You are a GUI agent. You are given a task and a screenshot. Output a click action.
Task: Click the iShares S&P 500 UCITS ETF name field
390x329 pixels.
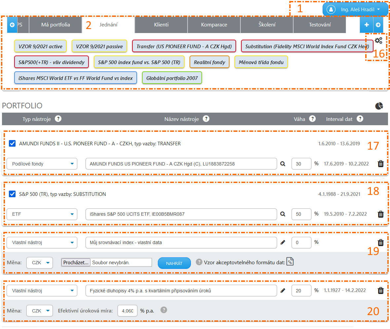[x=181, y=214]
